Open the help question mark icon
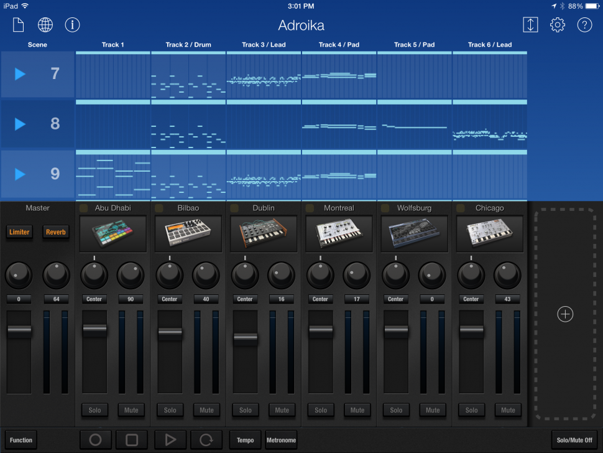 [x=584, y=25]
